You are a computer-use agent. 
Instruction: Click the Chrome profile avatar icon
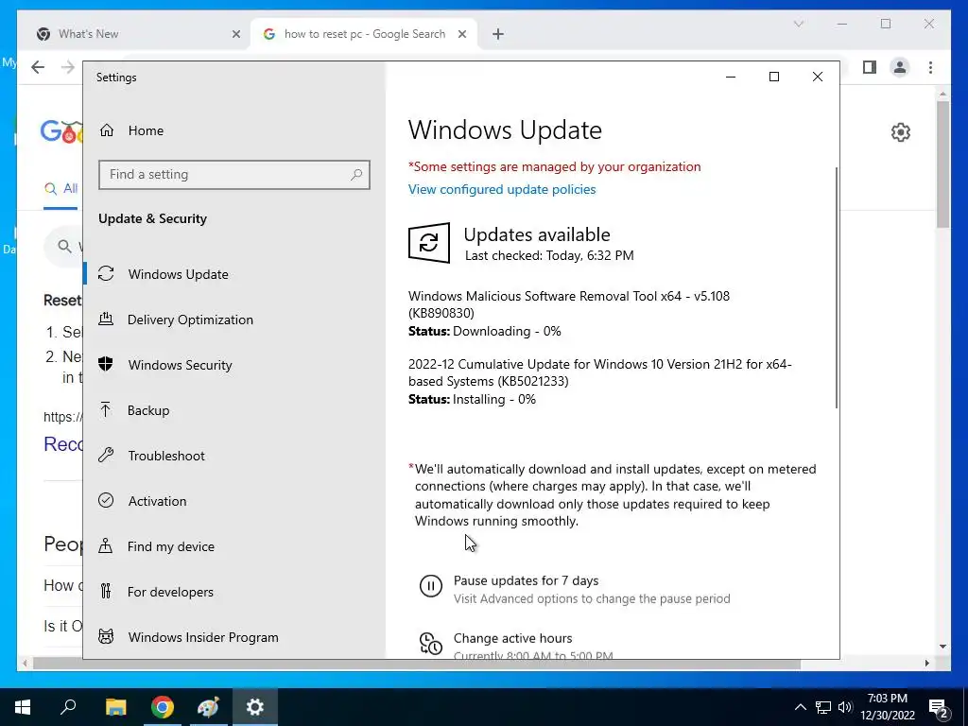[x=900, y=67]
